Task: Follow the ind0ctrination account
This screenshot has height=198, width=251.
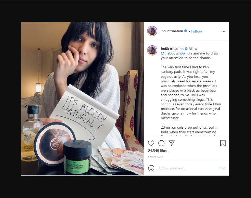Action: pos(196,31)
